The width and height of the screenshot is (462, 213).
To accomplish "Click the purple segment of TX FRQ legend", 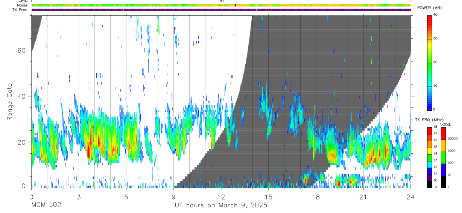I will 429,178.
